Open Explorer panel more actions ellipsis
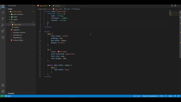 (33, 6)
